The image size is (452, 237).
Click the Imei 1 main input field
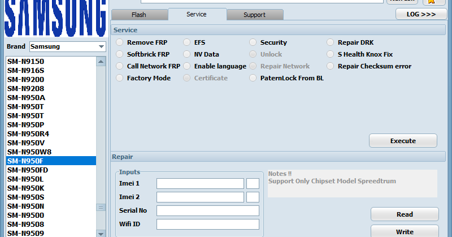(201, 184)
